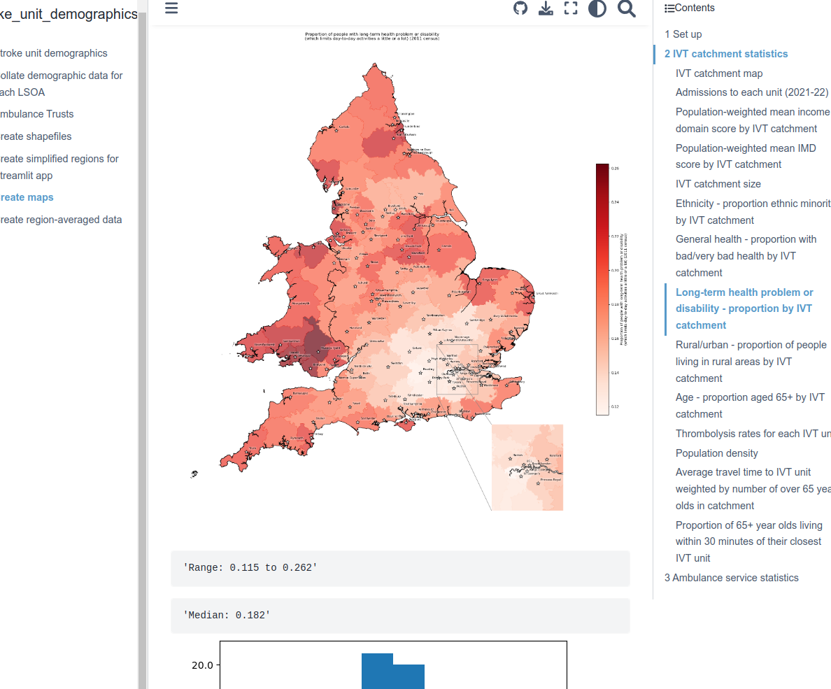Open the search magnifier
The height and width of the screenshot is (689, 831).
click(x=627, y=8)
